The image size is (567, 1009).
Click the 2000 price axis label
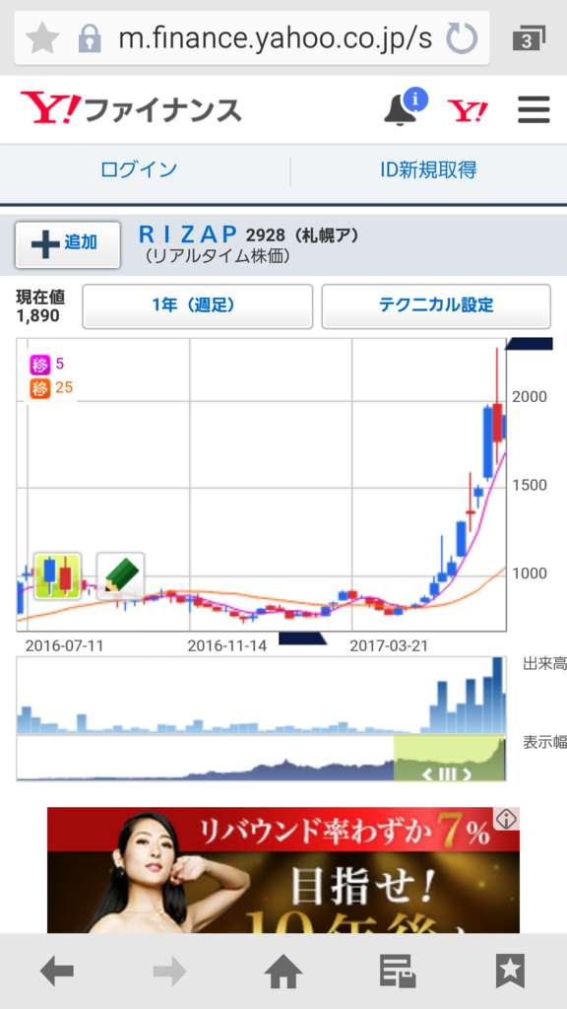click(530, 397)
